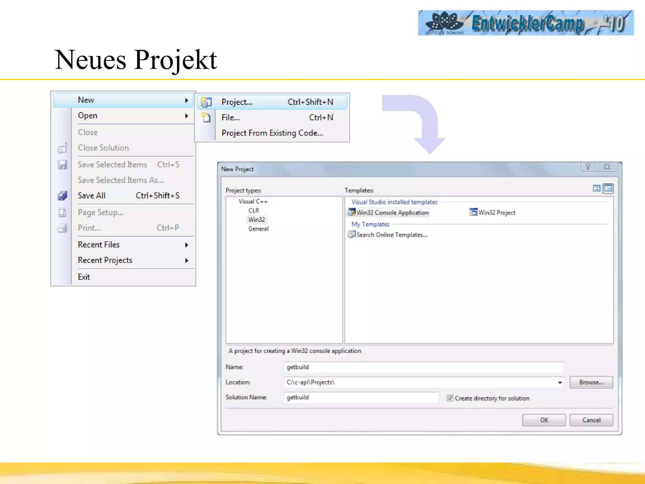Click the dialog help question mark icon
645x484 pixels.
[x=588, y=167]
